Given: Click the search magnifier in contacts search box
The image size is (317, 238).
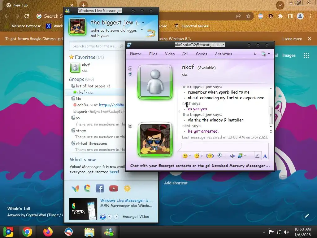Looking at the screenshot, I should (x=121, y=46).
